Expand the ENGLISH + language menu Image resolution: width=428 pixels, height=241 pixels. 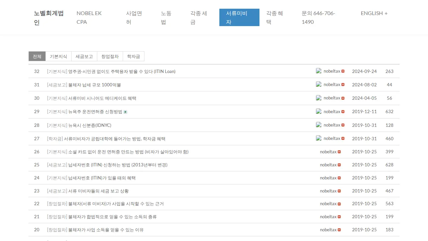tap(374, 13)
